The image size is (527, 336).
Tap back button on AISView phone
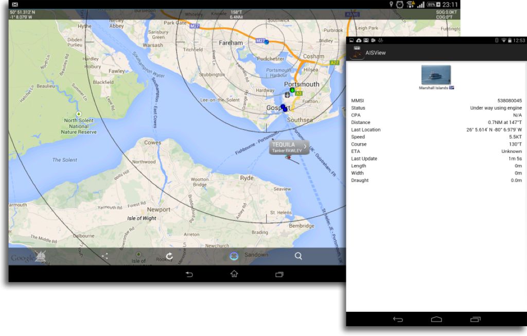coord(398,319)
